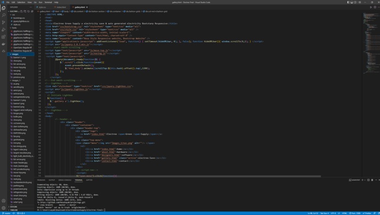Toggle bottom panel layout button
This screenshot has height=215, width=380.
click(x=352, y=2)
